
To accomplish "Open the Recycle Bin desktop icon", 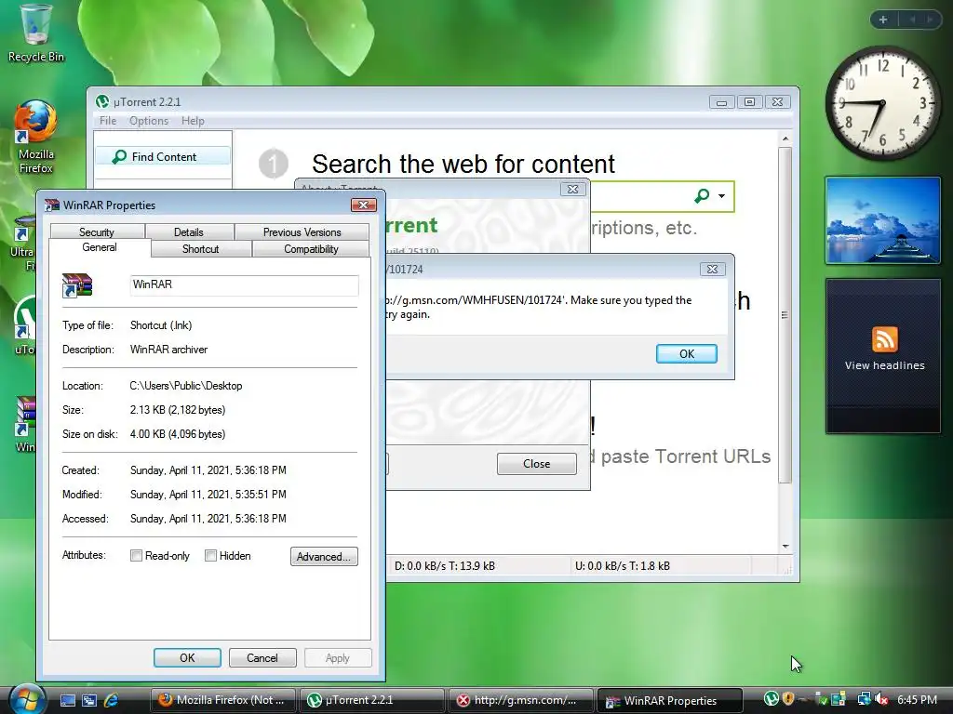I will tap(35, 32).
